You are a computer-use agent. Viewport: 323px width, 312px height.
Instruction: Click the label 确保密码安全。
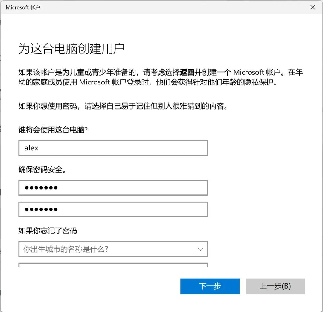(42, 170)
